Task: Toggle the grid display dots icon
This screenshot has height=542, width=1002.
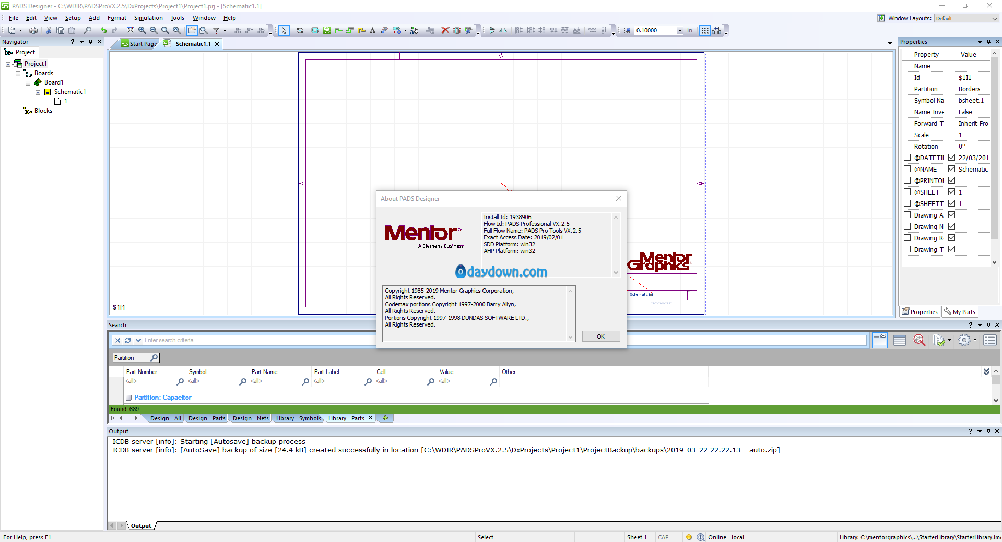Action: [x=705, y=30]
